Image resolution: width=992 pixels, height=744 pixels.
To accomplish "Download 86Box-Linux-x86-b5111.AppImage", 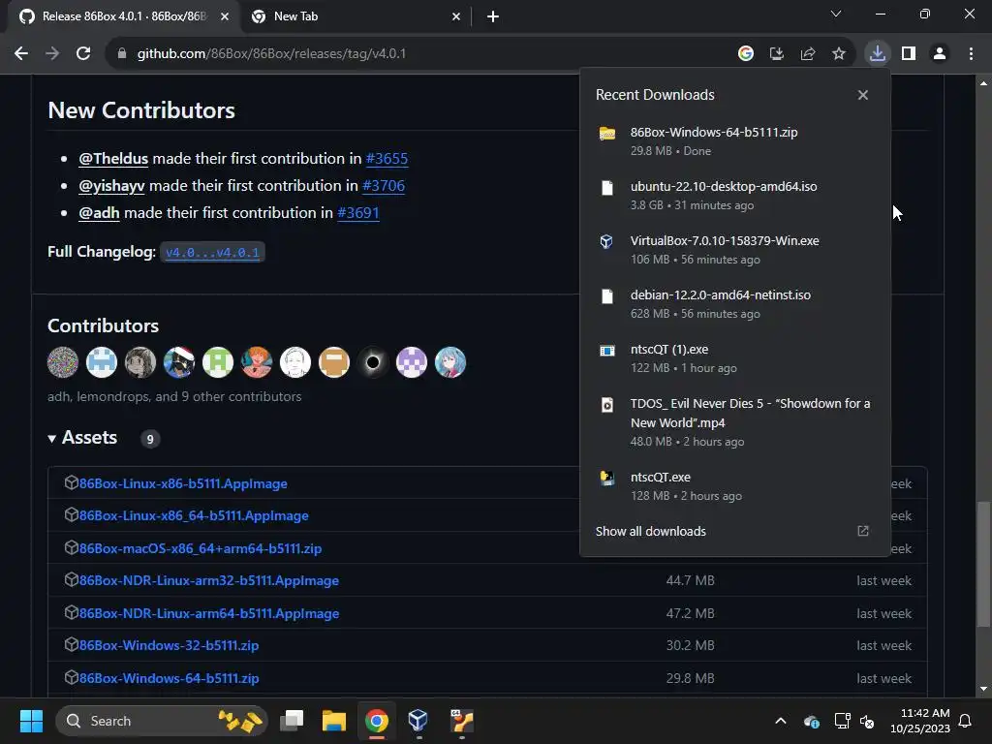I will point(183,483).
